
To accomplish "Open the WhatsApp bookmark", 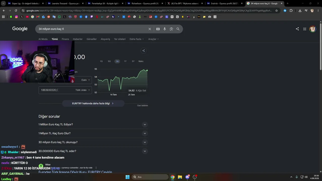I will tap(59, 17).
